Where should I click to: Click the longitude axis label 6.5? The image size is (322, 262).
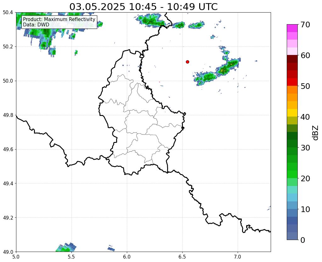point(182,257)
